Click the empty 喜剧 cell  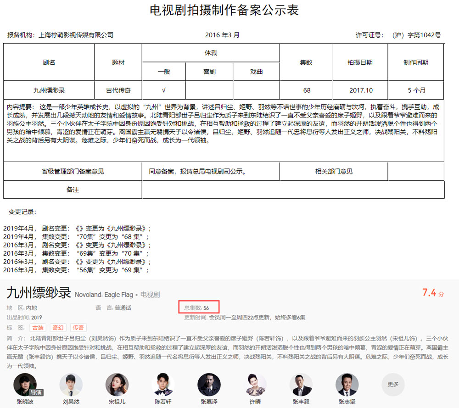tap(209, 90)
